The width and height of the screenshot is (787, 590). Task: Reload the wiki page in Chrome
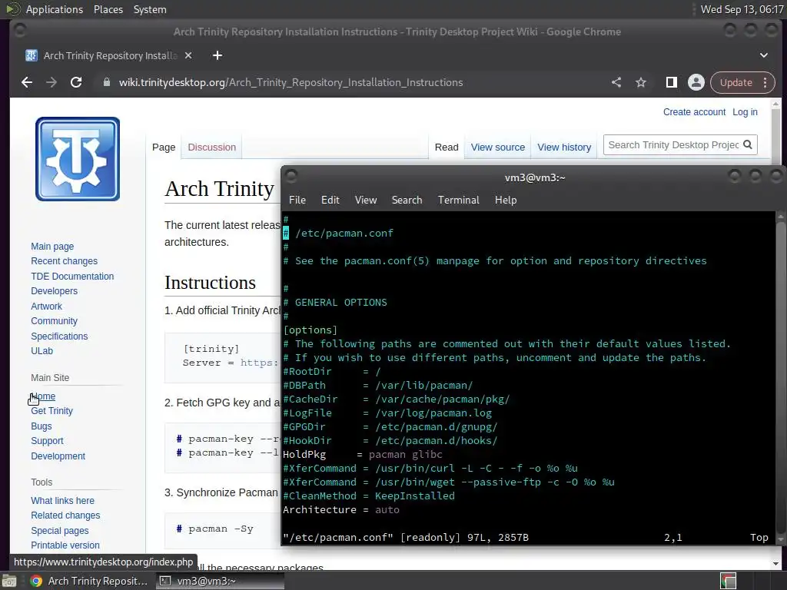76,82
